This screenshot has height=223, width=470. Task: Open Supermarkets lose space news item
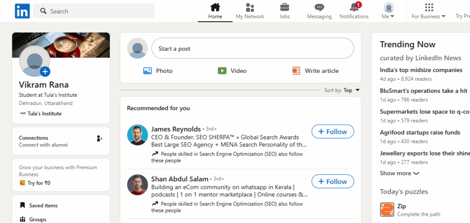point(425,112)
